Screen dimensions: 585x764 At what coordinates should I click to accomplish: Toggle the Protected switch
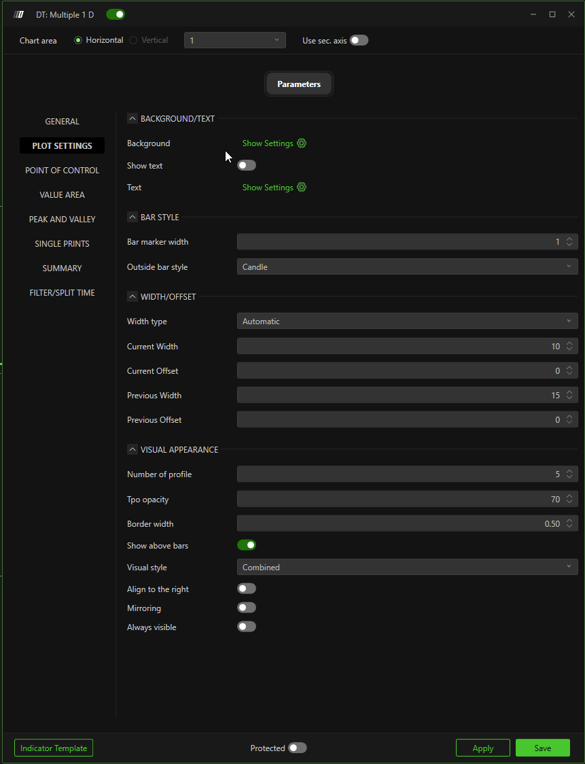[298, 748]
